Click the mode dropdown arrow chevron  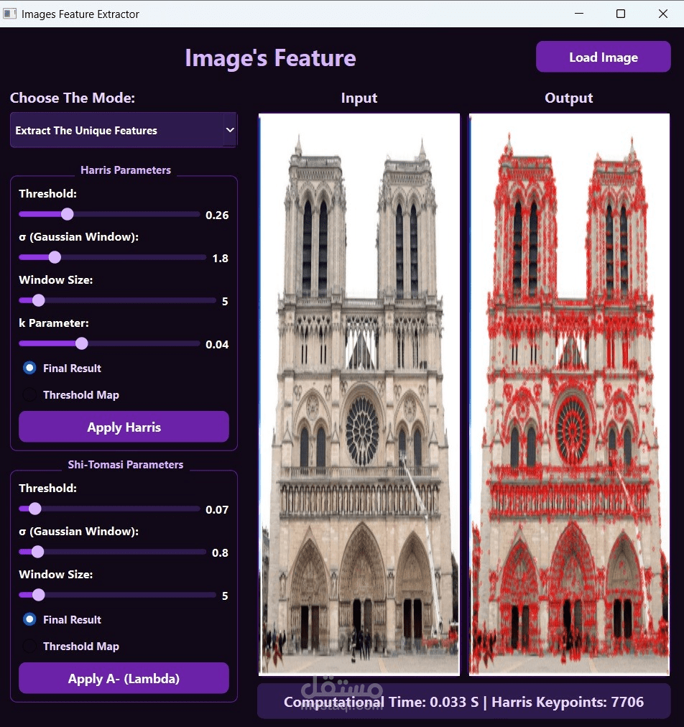[x=230, y=130]
